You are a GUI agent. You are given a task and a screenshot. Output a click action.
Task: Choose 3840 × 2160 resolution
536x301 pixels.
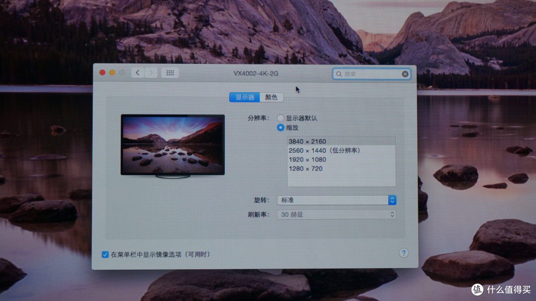(341, 141)
